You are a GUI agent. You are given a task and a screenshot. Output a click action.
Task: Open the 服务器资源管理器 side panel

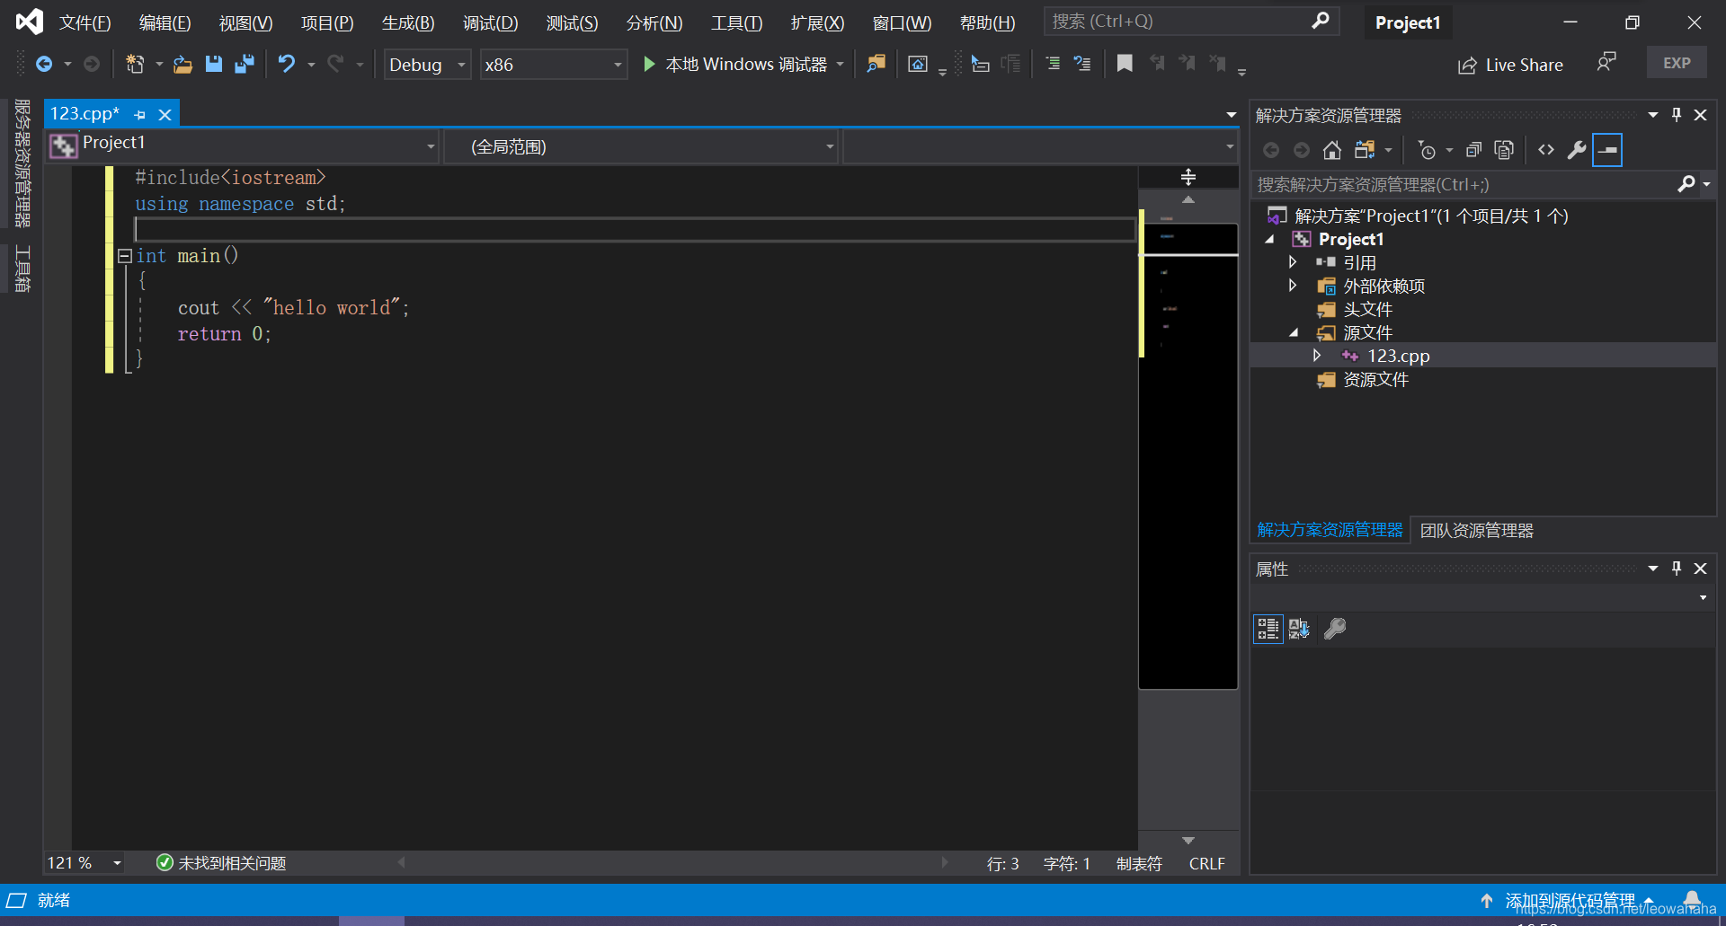pyautogui.click(x=22, y=163)
